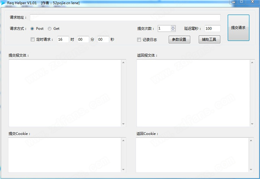The height and width of the screenshot is (179, 260).
Task: Click the minute field before 分
Action: [83, 39]
